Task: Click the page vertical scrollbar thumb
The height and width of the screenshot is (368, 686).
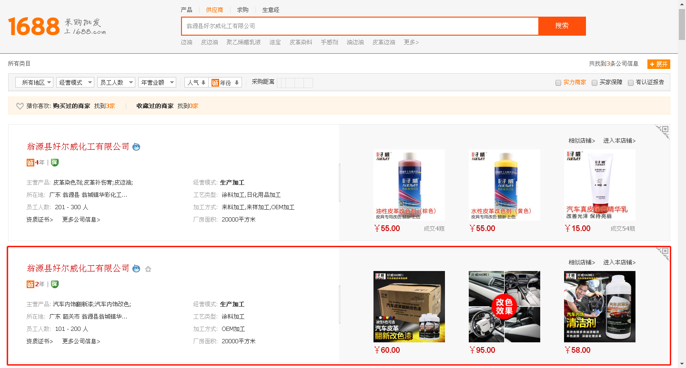Action: (x=682, y=24)
